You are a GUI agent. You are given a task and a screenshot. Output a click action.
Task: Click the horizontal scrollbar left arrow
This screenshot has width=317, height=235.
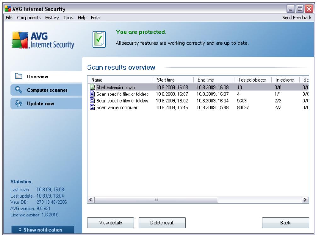click(91, 200)
